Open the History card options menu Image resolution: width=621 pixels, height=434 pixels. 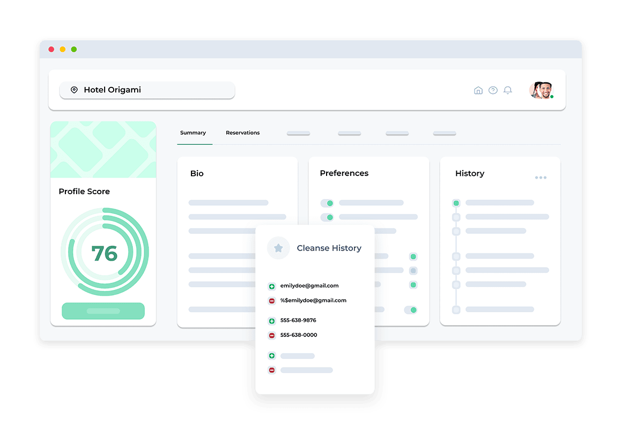pos(541,177)
